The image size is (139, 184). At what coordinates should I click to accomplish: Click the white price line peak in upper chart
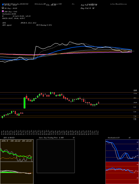click(x=70, y=42)
